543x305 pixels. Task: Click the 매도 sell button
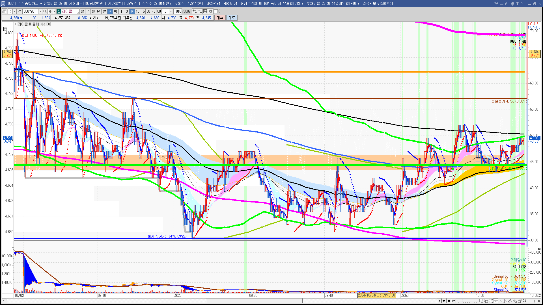click(232, 18)
